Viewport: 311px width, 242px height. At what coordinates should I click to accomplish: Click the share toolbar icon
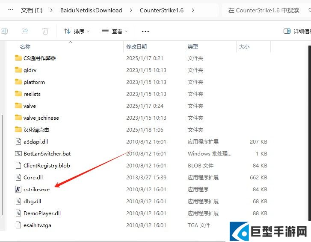[x=25, y=31]
